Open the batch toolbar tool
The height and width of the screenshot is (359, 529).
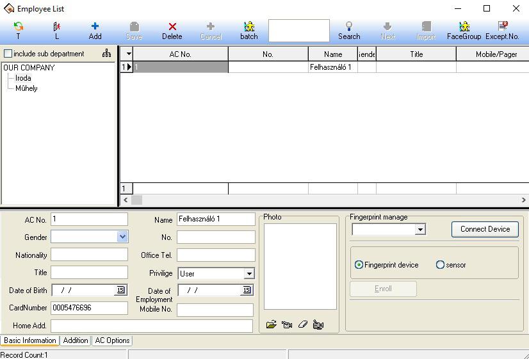(249, 26)
